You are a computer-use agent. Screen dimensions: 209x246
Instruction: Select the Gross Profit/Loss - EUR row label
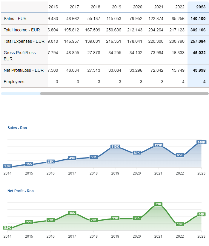(x=21, y=56)
